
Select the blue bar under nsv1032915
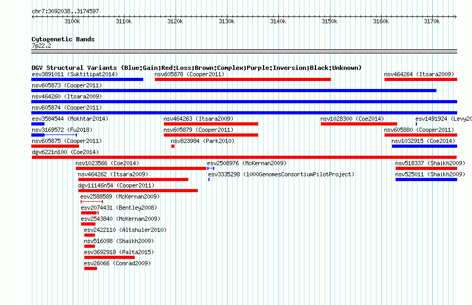pyautogui.click(x=424, y=146)
